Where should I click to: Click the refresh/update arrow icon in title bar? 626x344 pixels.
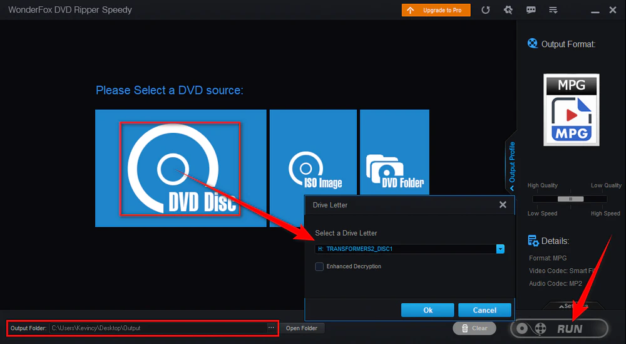pyautogui.click(x=486, y=10)
